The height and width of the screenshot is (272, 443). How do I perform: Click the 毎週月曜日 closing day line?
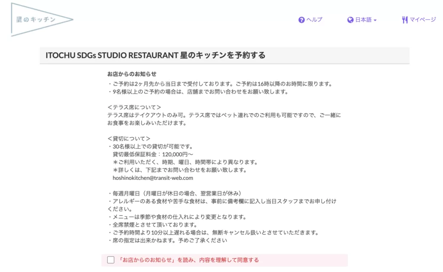(174, 193)
